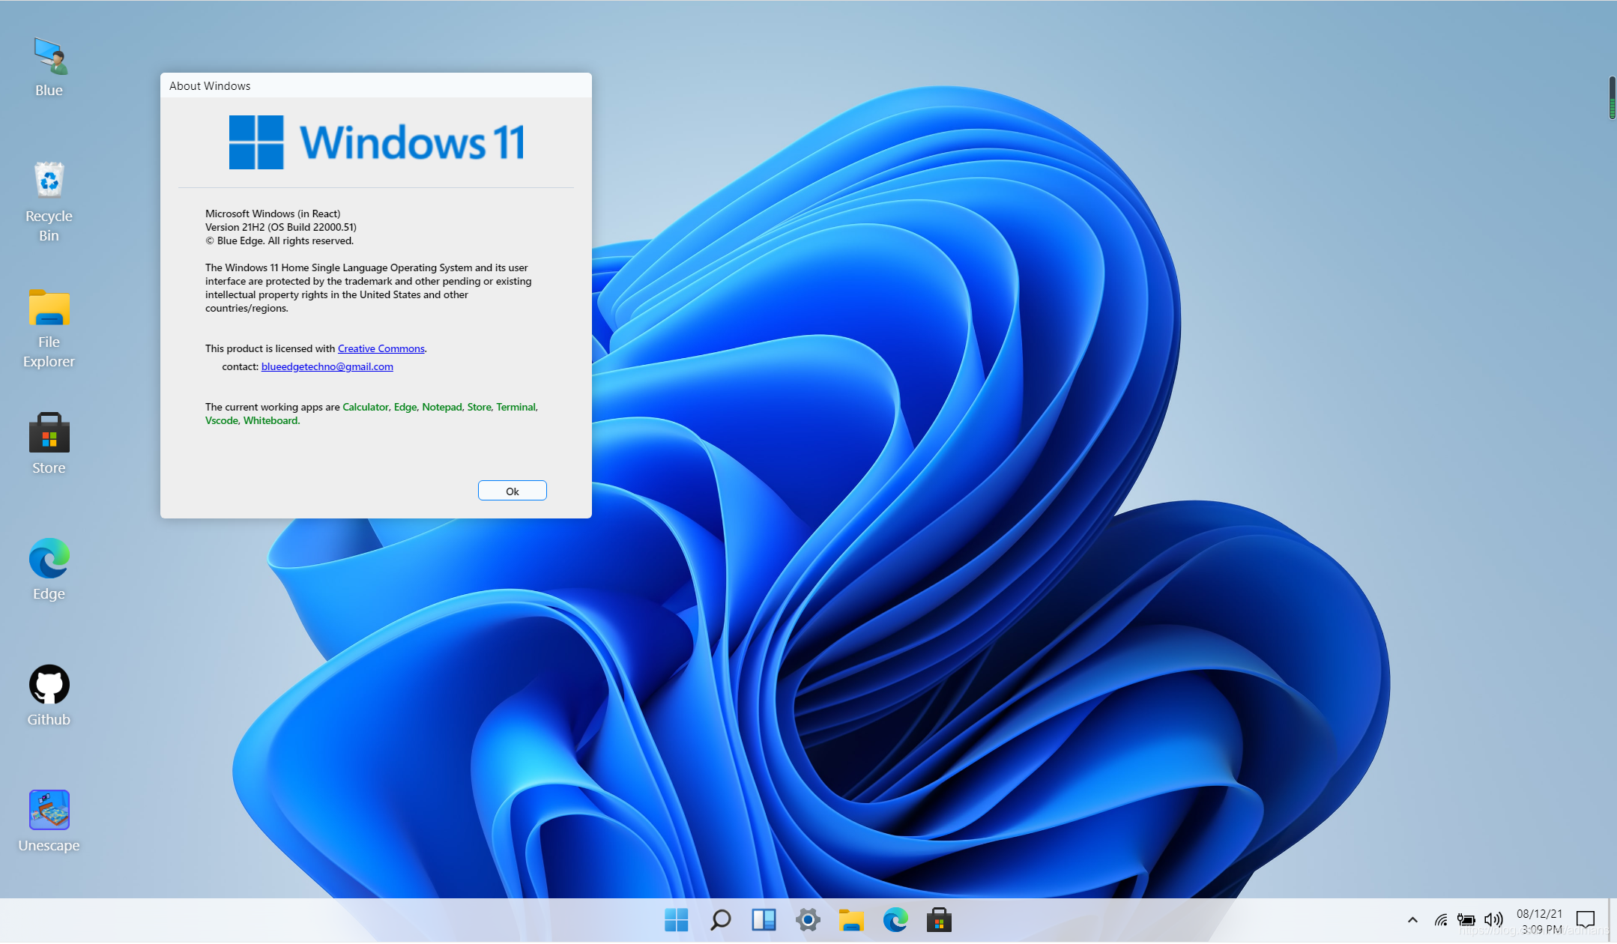Image resolution: width=1617 pixels, height=944 pixels.
Task: Click the green 'Whiteboard' app name
Action: (x=270, y=420)
